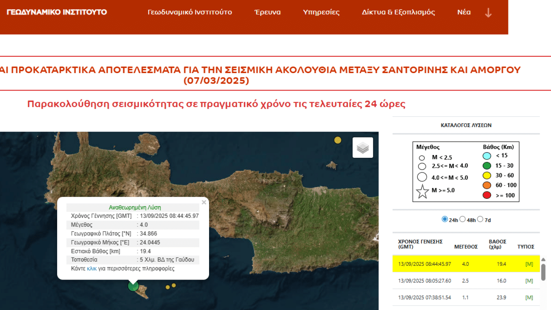551x310 pixels.
Task: Click the κλικ link for more information
Action: coord(92,269)
